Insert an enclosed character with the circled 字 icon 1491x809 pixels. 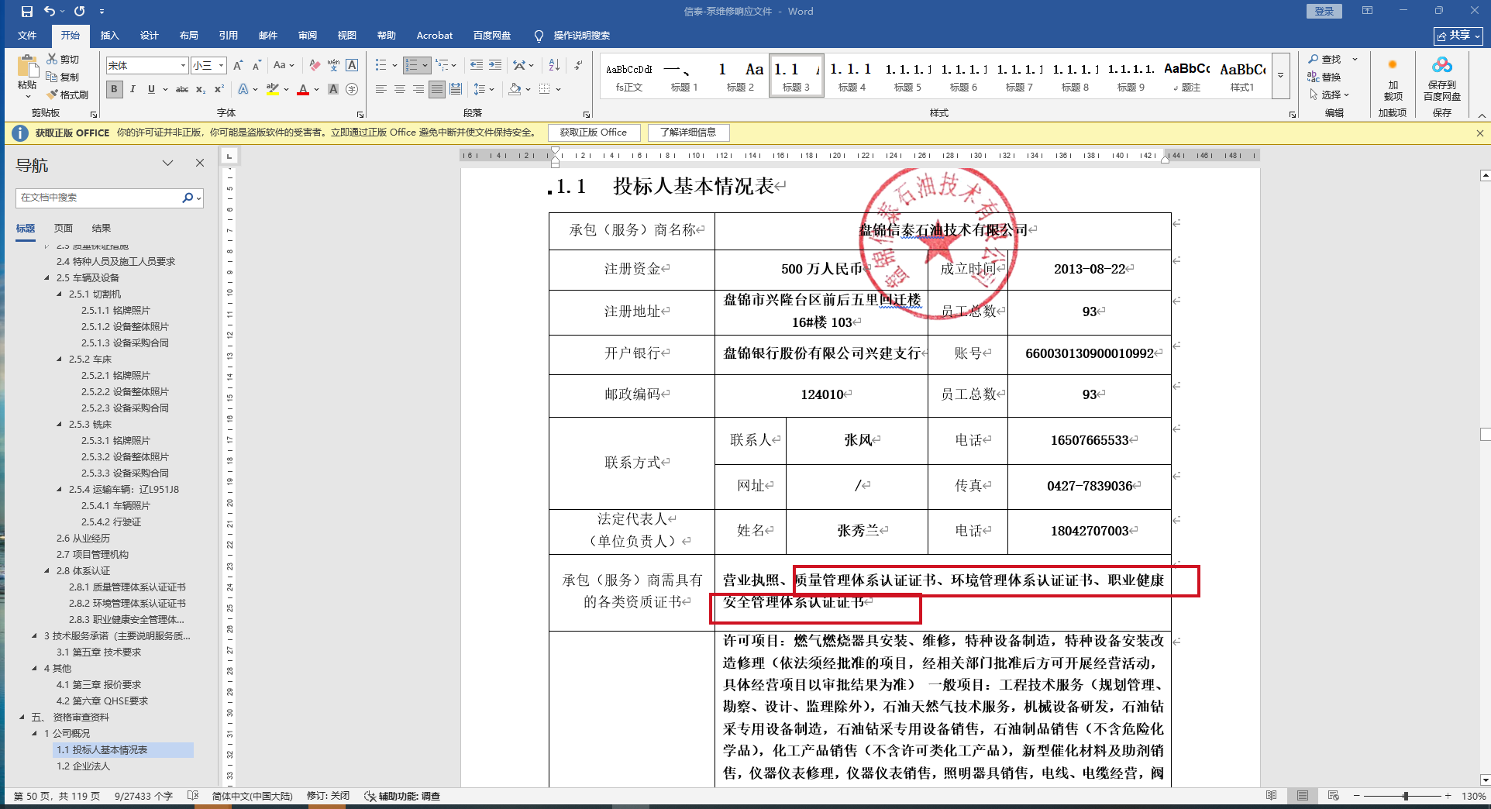point(352,89)
